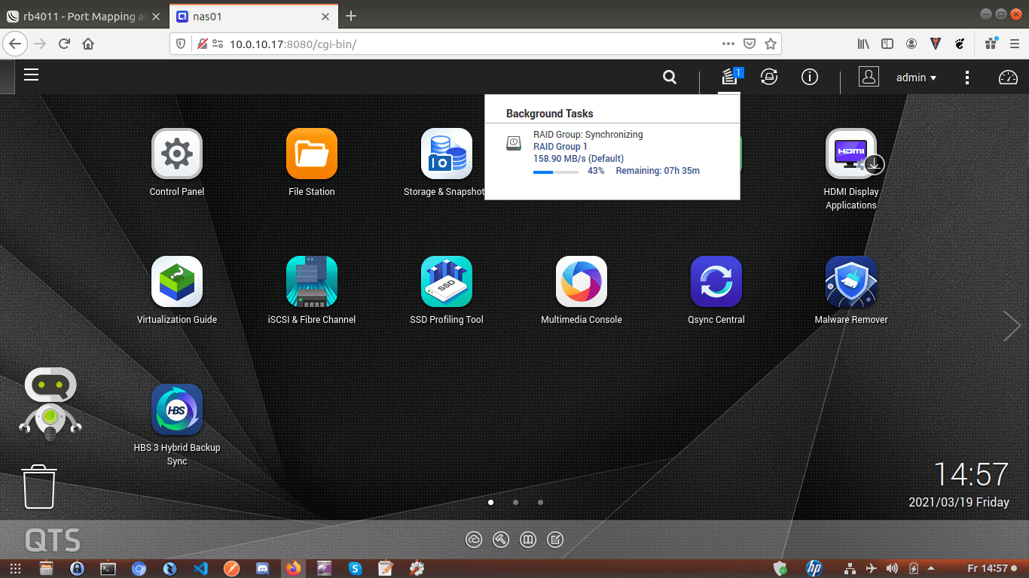Click the book icon in bottom bar
This screenshot has height=578, width=1029.
coord(528,540)
